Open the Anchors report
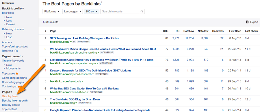Screen dimensions: 260x112 pyautogui.click(x=7, y=42)
